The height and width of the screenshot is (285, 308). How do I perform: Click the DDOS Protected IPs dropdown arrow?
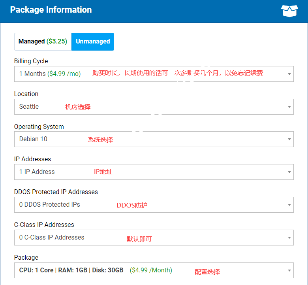pyautogui.click(x=289, y=205)
